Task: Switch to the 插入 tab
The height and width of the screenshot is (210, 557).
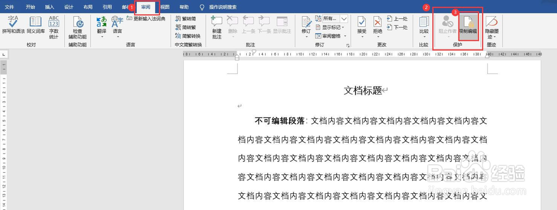Action: [x=50, y=7]
